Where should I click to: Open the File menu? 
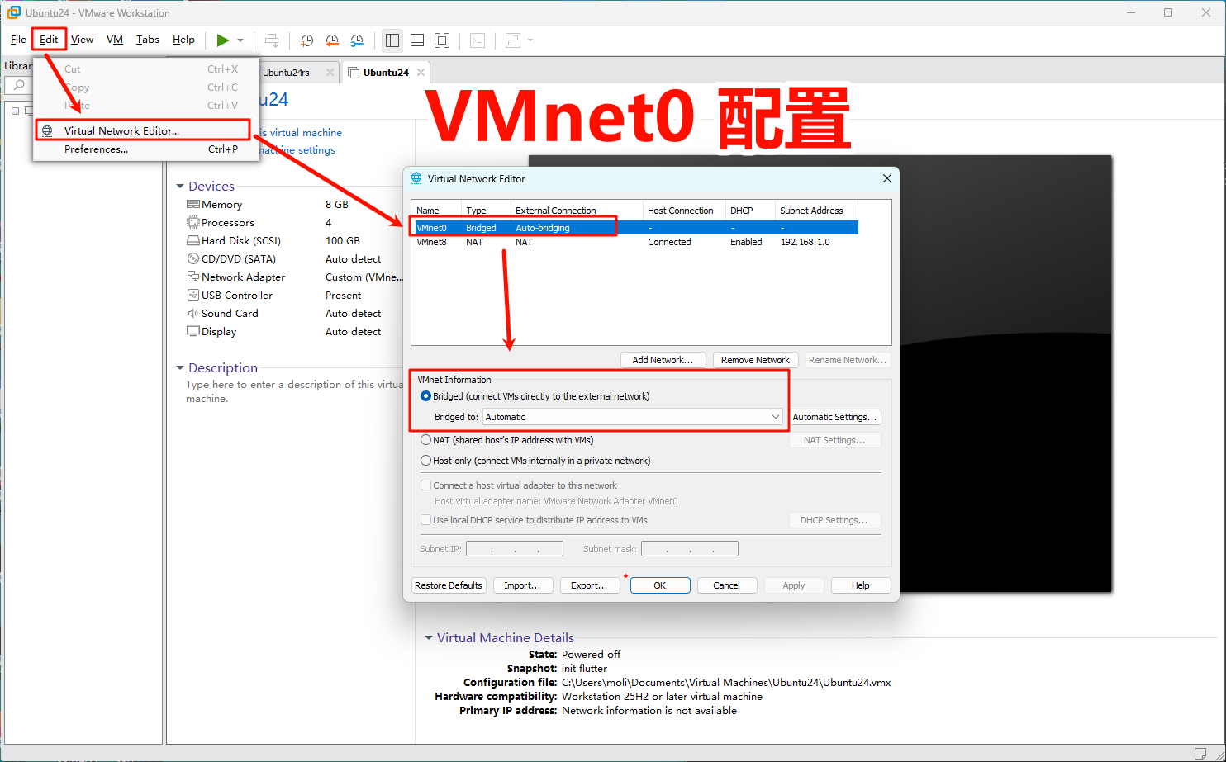18,40
